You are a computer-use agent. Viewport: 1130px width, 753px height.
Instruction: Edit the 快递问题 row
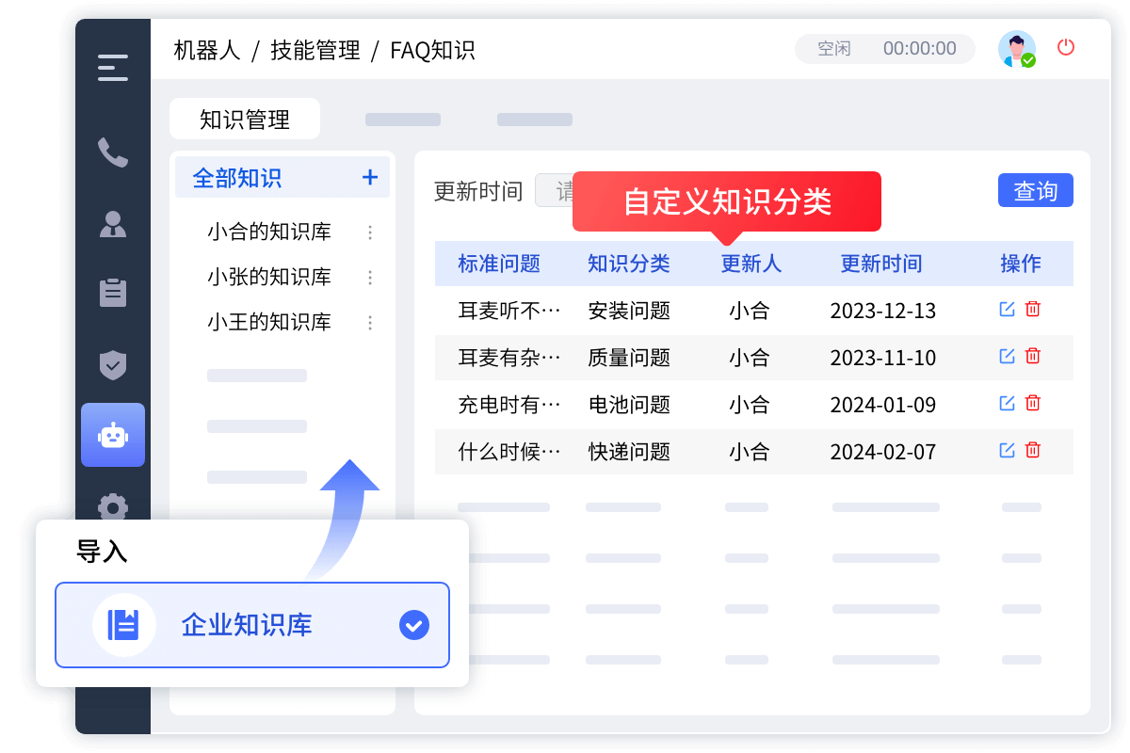pyautogui.click(x=1007, y=450)
